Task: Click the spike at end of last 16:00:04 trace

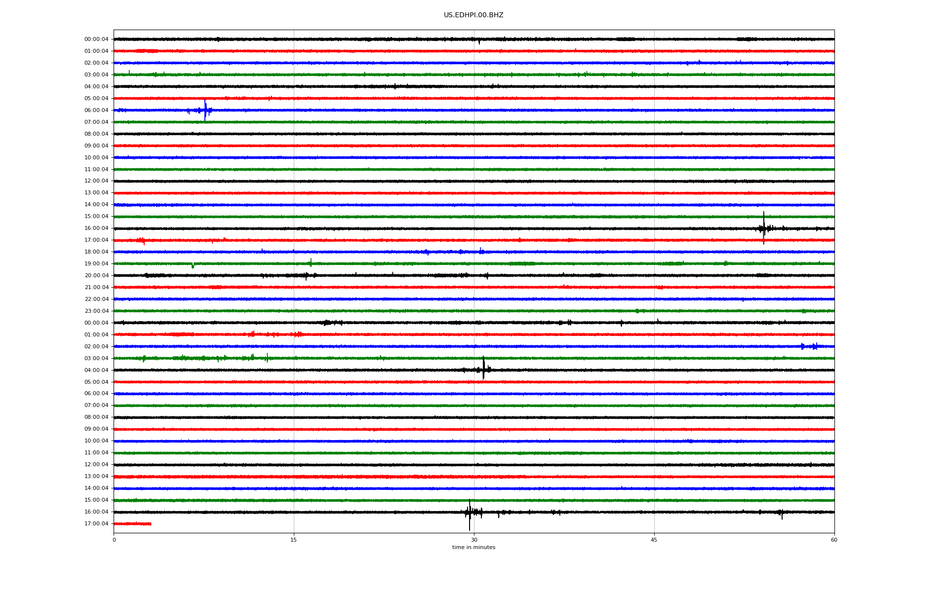Action: point(781,514)
